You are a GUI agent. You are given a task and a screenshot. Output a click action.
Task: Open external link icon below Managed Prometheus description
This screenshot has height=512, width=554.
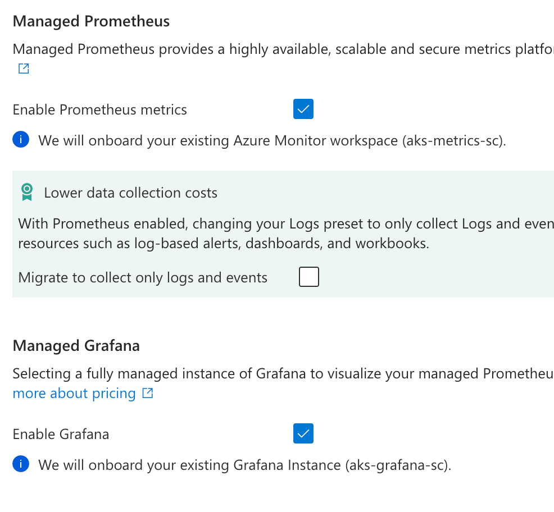(24, 69)
